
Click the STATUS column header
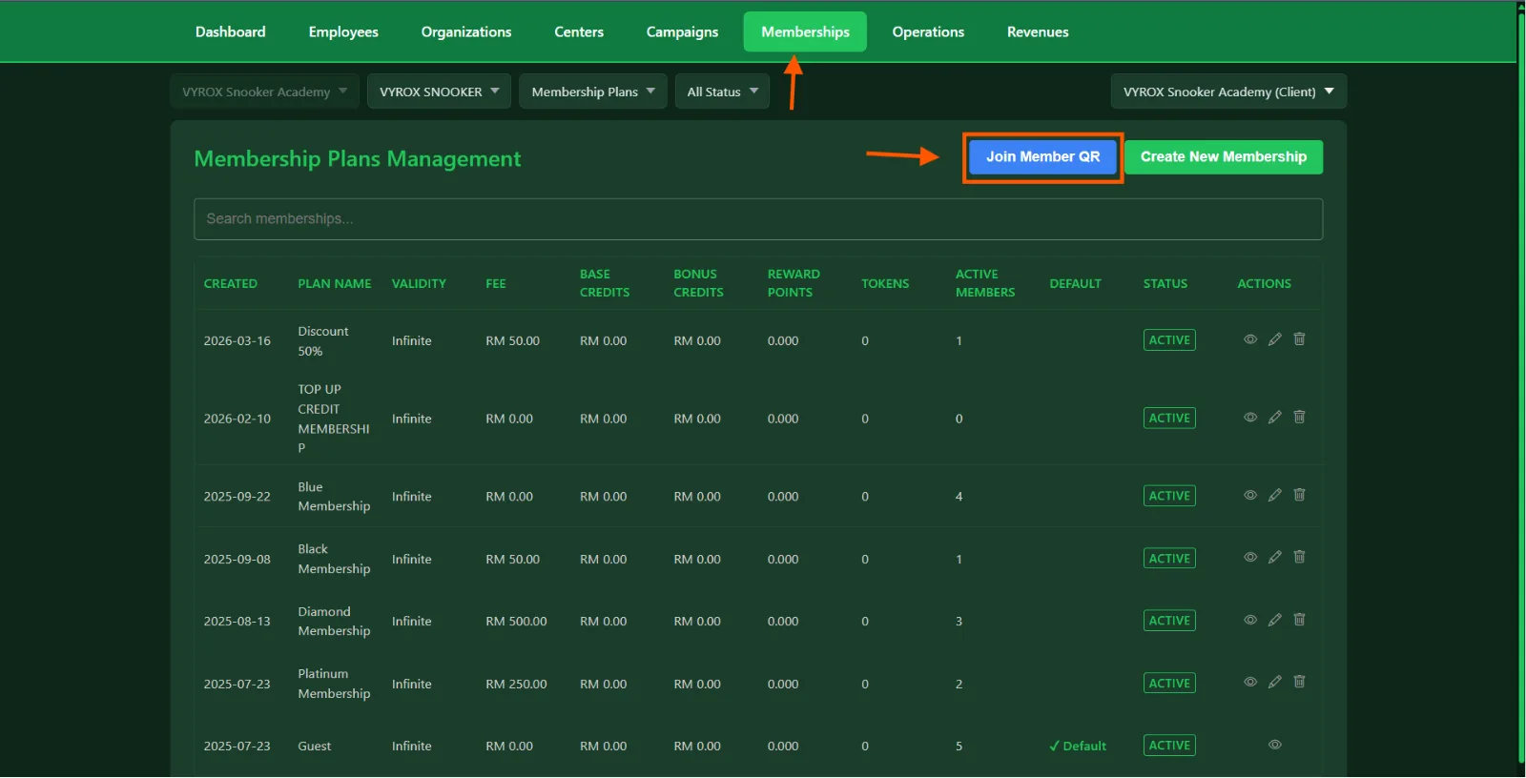pyautogui.click(x=1165, y=284)
